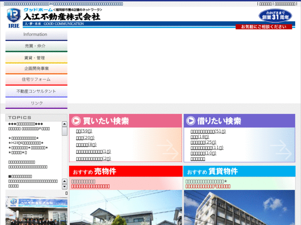Viewport: 301px width, 225px height.
Task: Open the buy listing link with 59 items
Action: (x=84, y=131)
